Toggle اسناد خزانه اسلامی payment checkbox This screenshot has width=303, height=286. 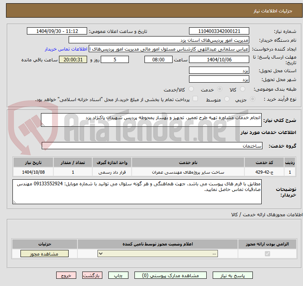pos(195,99)
